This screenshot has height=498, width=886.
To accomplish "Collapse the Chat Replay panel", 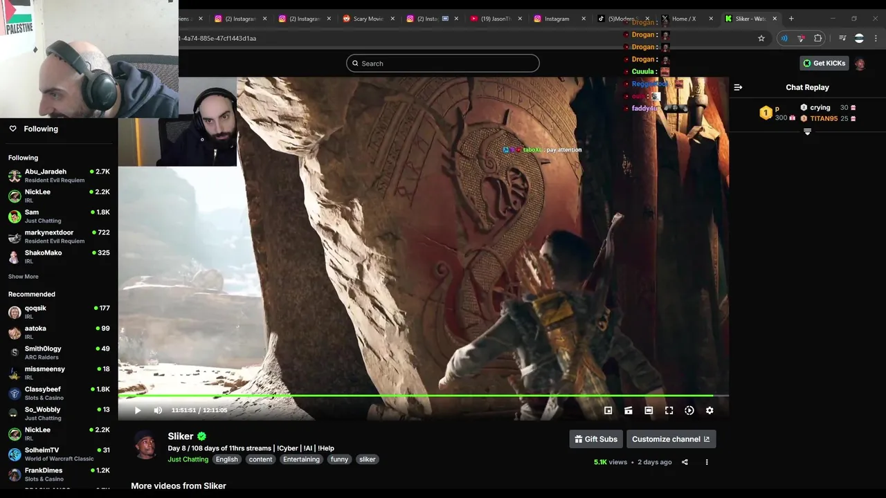I will tap(738, 87).
